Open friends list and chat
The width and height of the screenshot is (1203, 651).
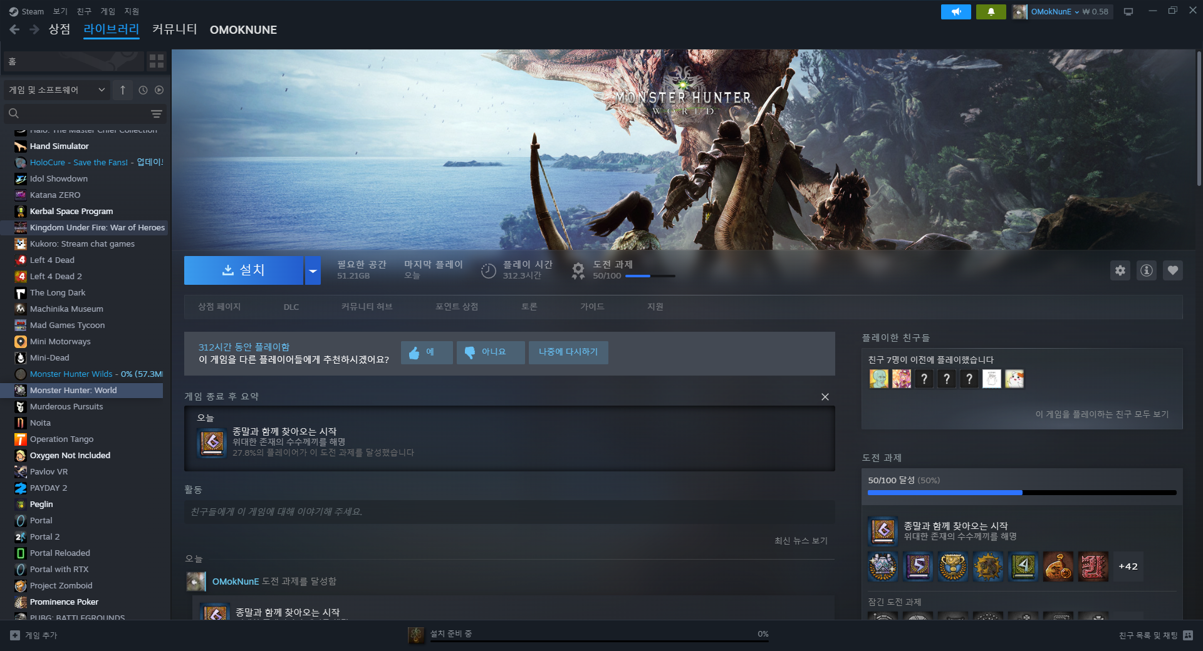click(x=1155, y=635)
